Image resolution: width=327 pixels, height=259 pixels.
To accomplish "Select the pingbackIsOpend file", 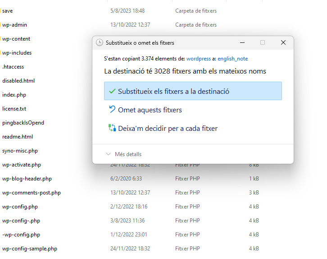I will pyautogui.click(x=23, y=123).
